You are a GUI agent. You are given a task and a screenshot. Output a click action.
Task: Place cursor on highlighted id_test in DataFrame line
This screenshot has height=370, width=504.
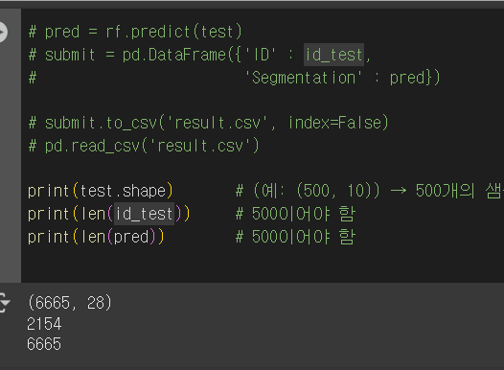coord(333,55)
